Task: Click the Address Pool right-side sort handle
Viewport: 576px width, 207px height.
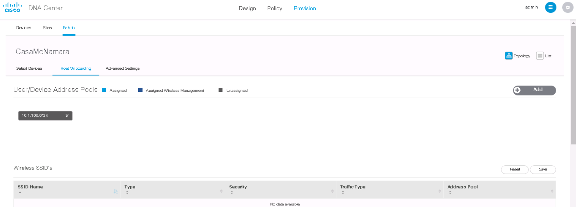Action: 552,191
